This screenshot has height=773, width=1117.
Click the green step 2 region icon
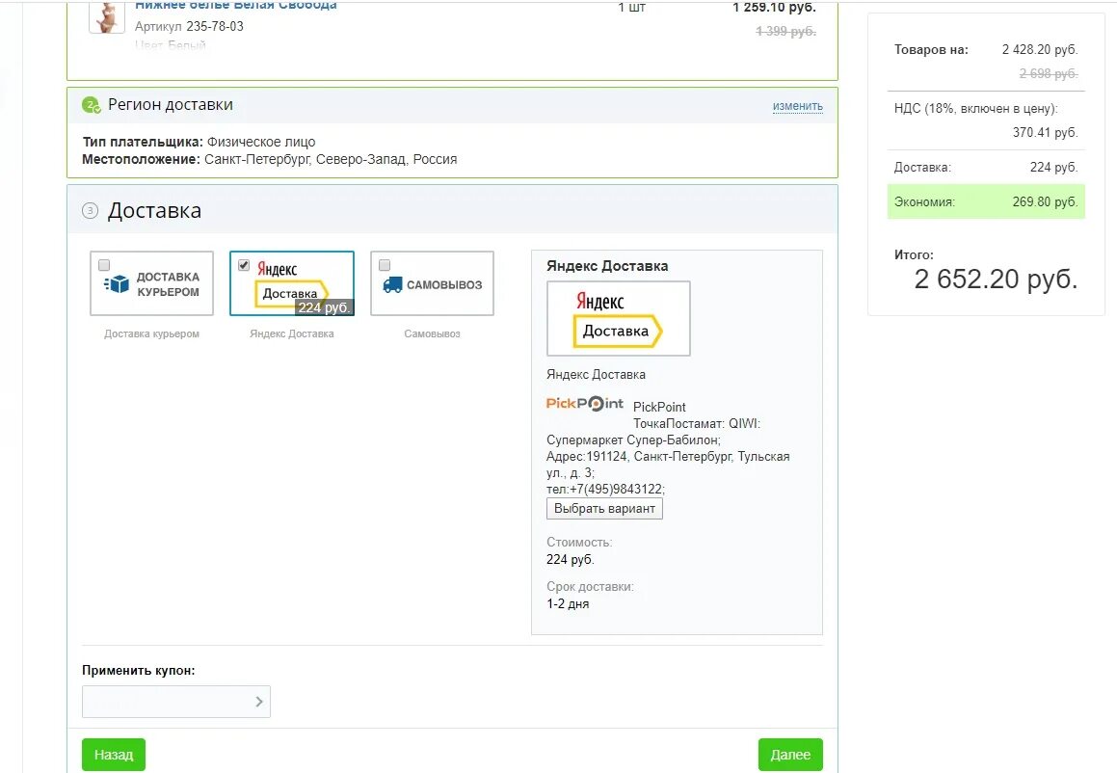point(92,105)
